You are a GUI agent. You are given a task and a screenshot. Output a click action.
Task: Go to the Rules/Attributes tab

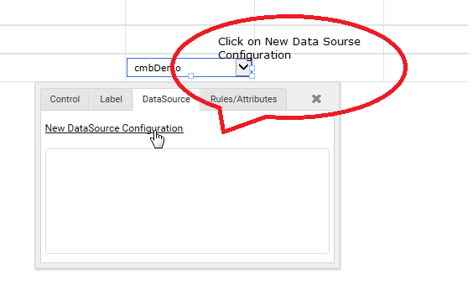pos(243,99)
